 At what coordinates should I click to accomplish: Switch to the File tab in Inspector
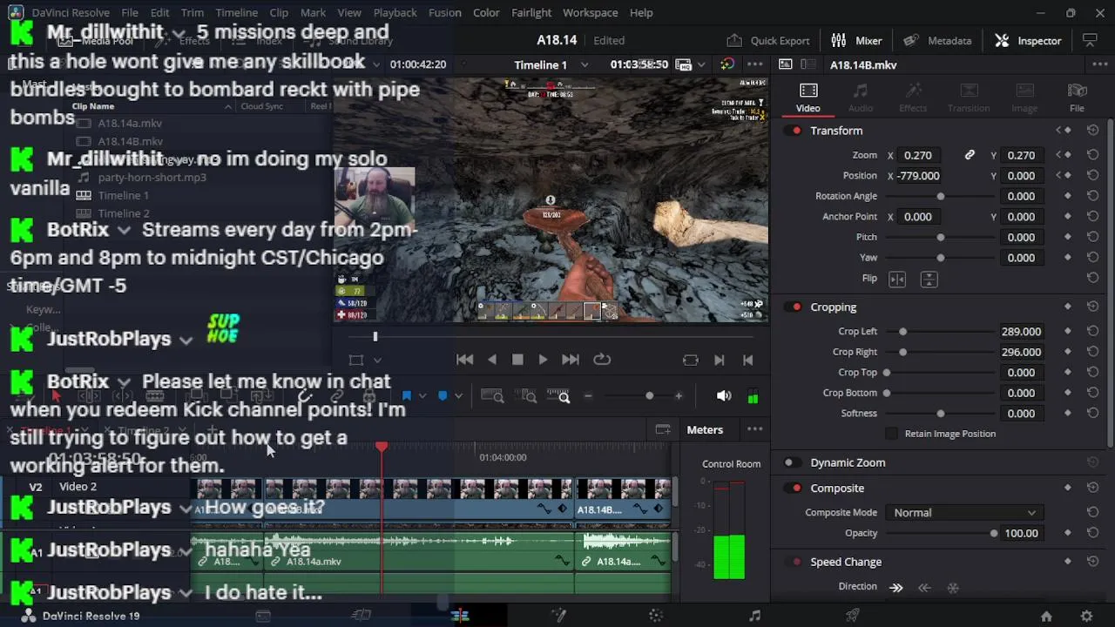tap(1077, 98)
